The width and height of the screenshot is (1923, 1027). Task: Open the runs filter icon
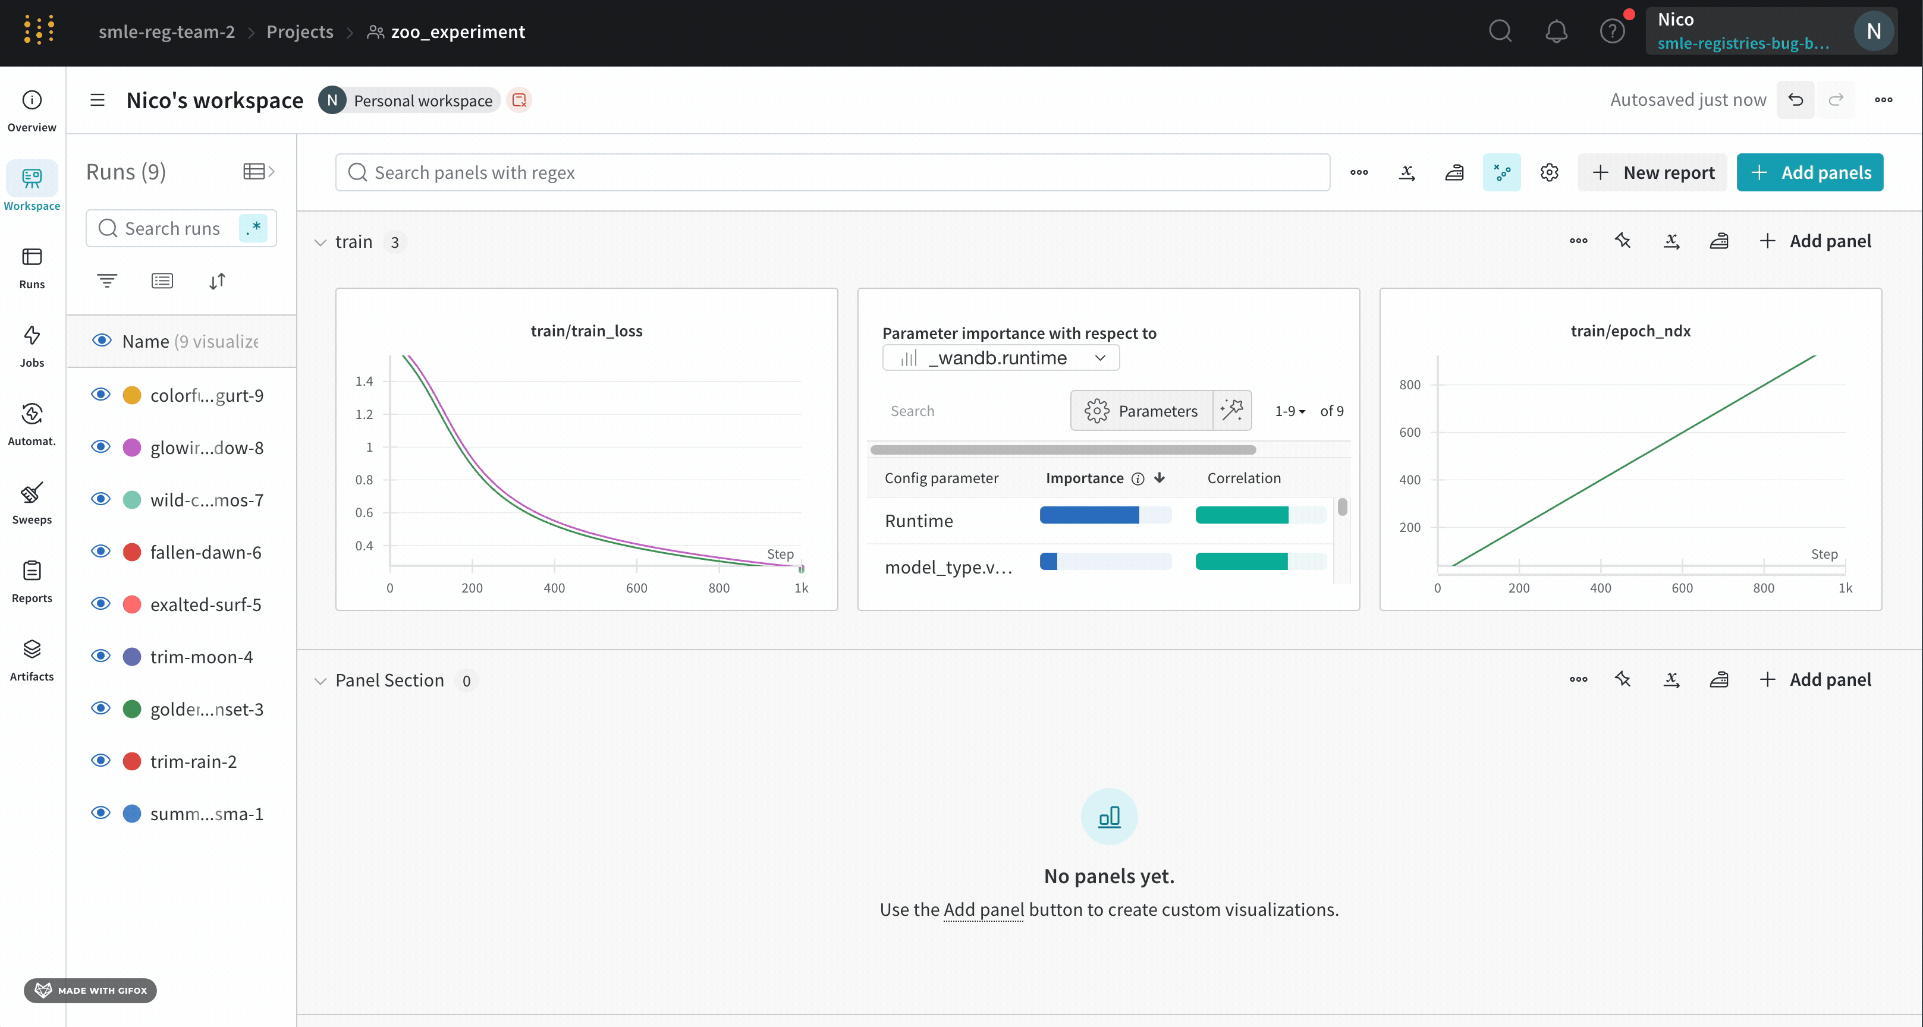[107, 281]
